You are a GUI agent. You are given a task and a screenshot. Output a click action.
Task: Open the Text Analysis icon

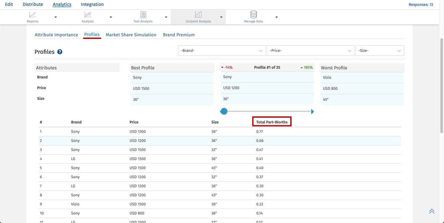[x=143, y=15]
